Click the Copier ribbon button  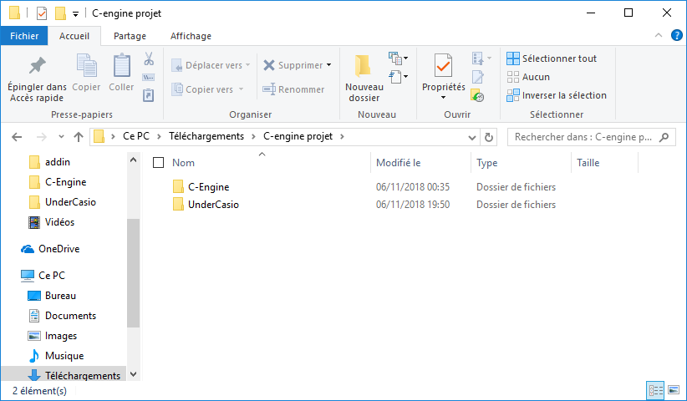point(86,73)
